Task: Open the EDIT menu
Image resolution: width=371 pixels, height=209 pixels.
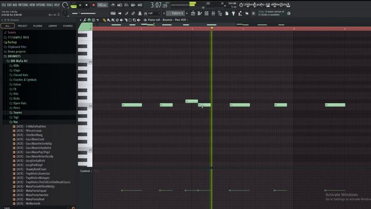Action: tap(9, 5)
